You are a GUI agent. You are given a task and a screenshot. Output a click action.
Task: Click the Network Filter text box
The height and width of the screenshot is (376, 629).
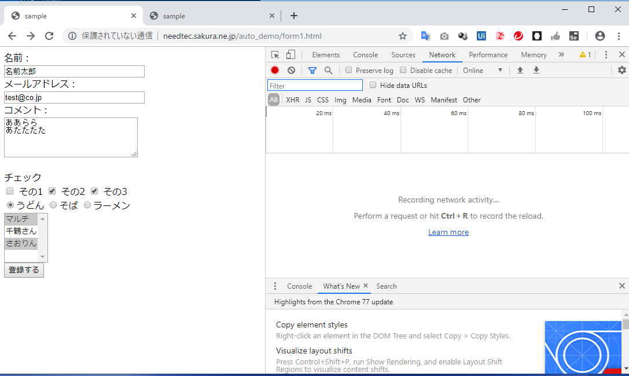pyautogui.click(x=315, y=86)
